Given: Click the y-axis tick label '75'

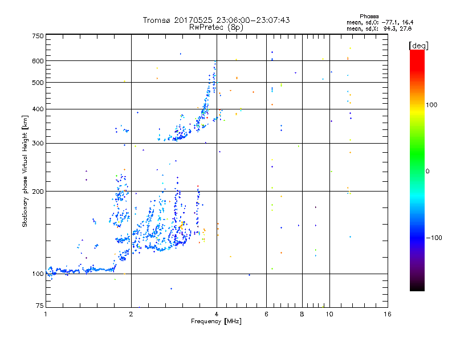Looking at the screenshot, I should pos(40,306).
